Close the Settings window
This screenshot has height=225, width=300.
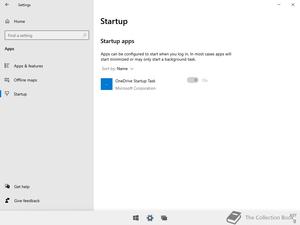point(293,5)
